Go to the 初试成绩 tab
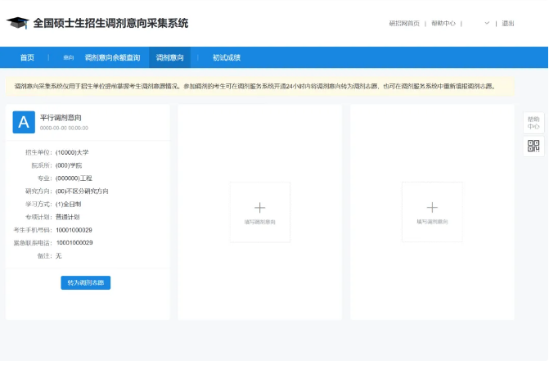 click(x=226, y=57)
